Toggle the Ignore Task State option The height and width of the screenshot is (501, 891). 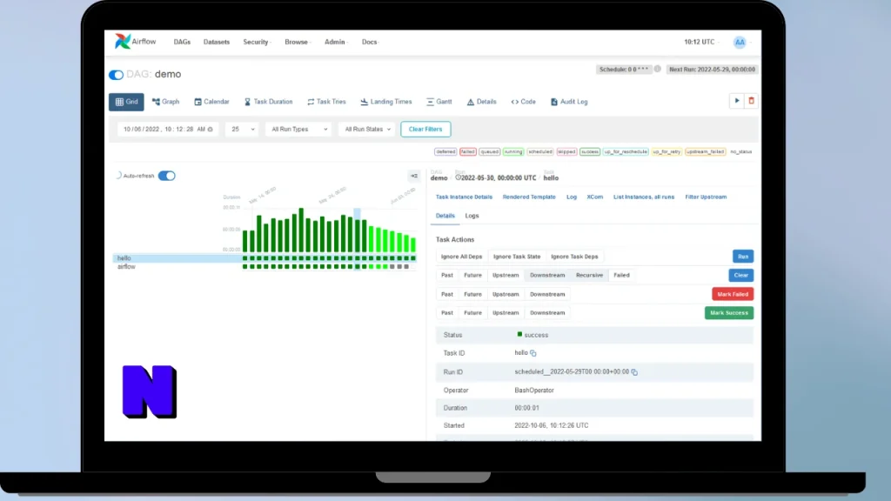[x=517, y=257]
